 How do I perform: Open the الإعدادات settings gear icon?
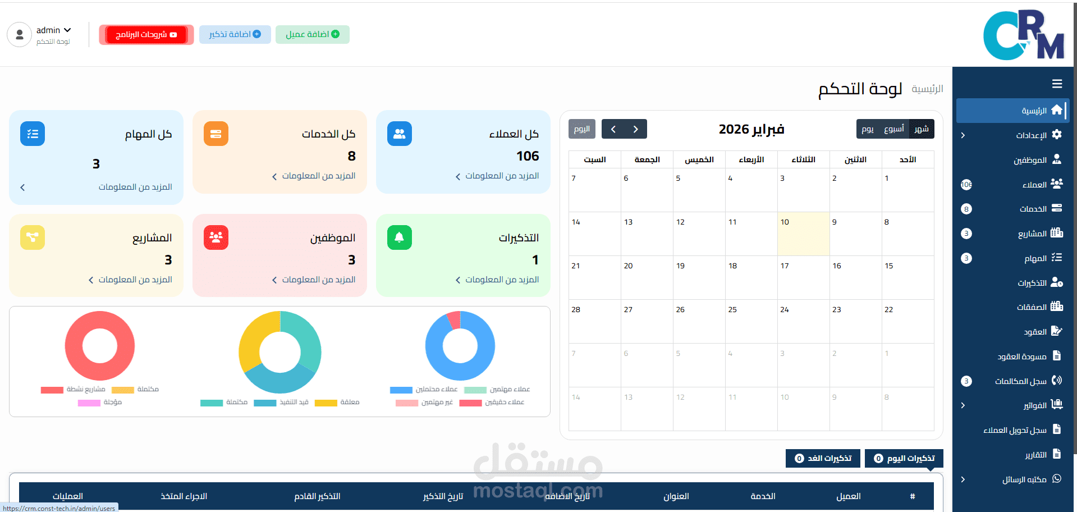(x=1056, y=135)
